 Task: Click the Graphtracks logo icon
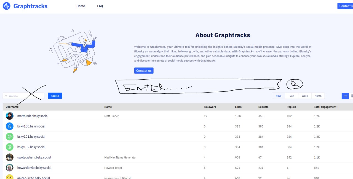(x=6, y=6)
